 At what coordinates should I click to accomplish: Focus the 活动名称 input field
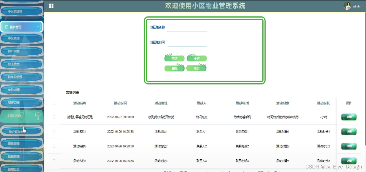point(187,28)
